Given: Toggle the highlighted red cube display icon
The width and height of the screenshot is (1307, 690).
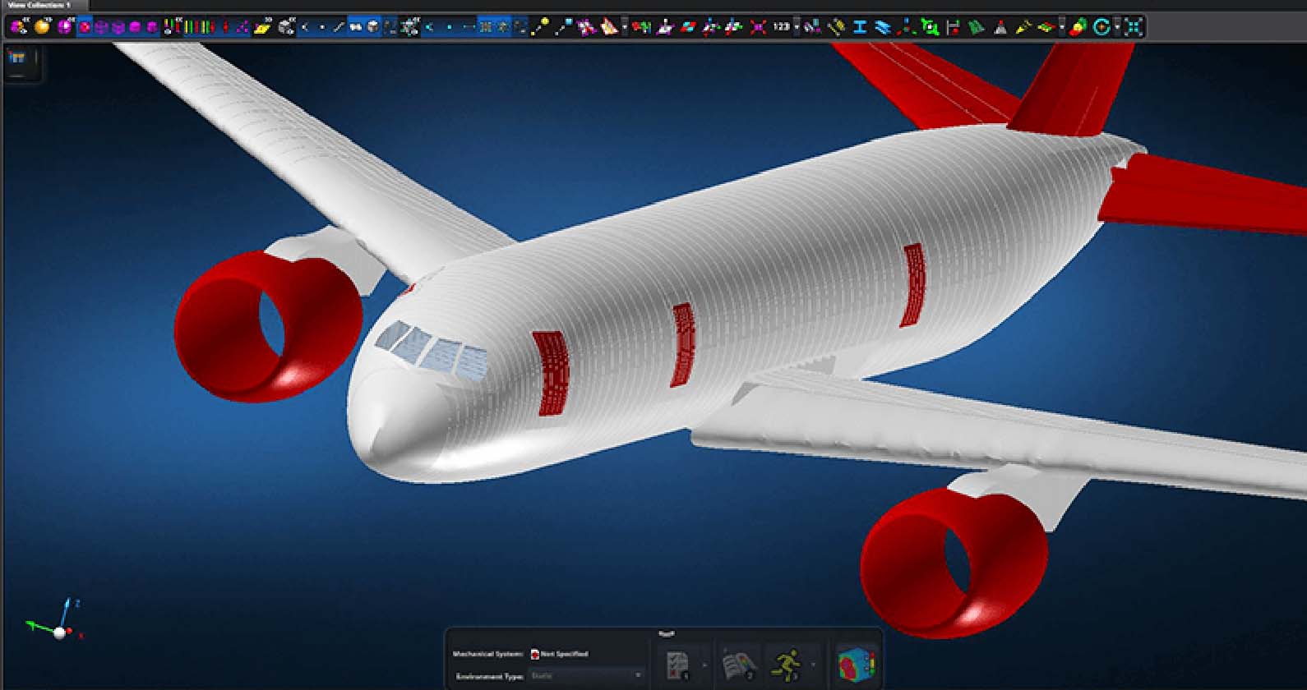Looking at the screenshot, I should pyautogui.click(x=84, y=27).
